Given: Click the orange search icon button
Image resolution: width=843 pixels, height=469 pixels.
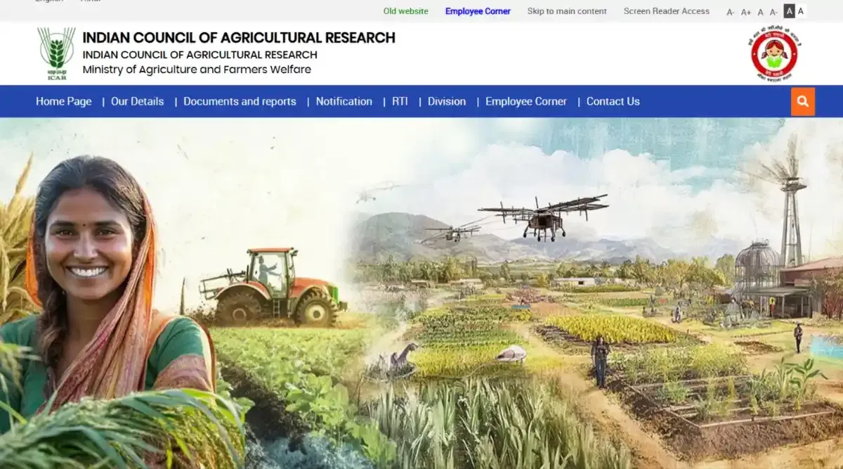Looking at the screenshot, I should click(802, 102).
